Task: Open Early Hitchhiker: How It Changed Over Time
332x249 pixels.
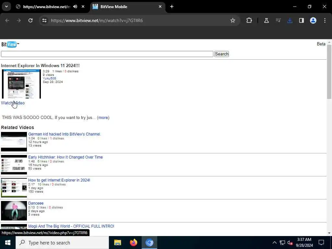Action: [x=65, y=157]
